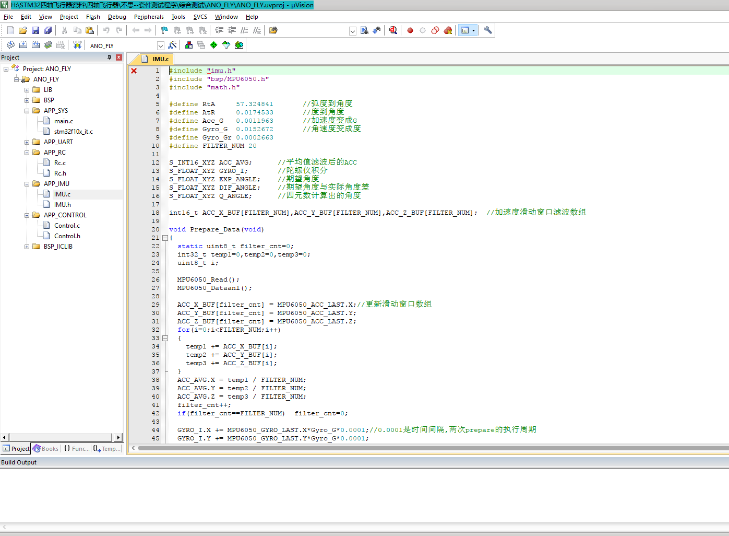Click the error marker on line 1
729x536 pixels.
pyautogui.click(x=134, y=71)
